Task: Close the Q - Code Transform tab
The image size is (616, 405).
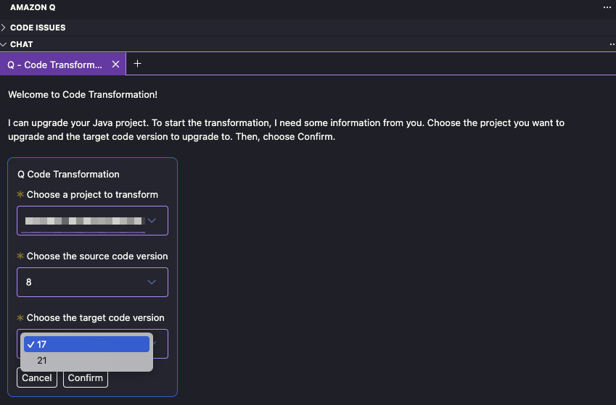Action: (115, 64)
